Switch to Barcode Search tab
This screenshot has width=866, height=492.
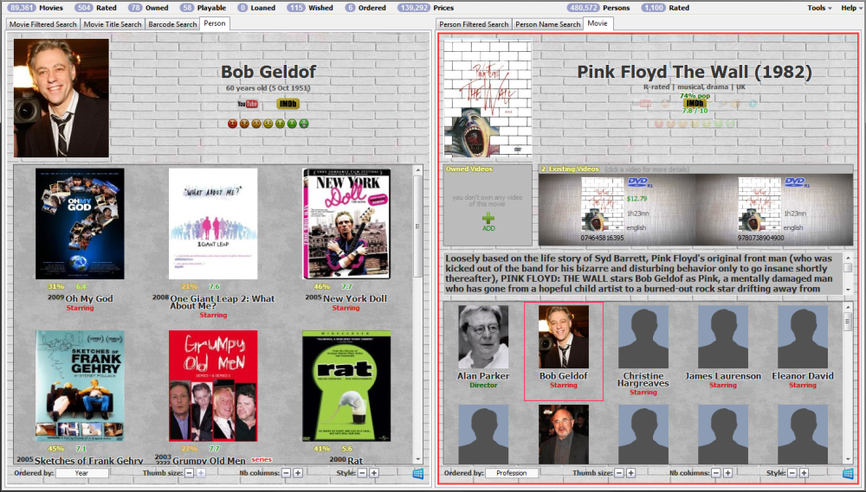point(172,24)
